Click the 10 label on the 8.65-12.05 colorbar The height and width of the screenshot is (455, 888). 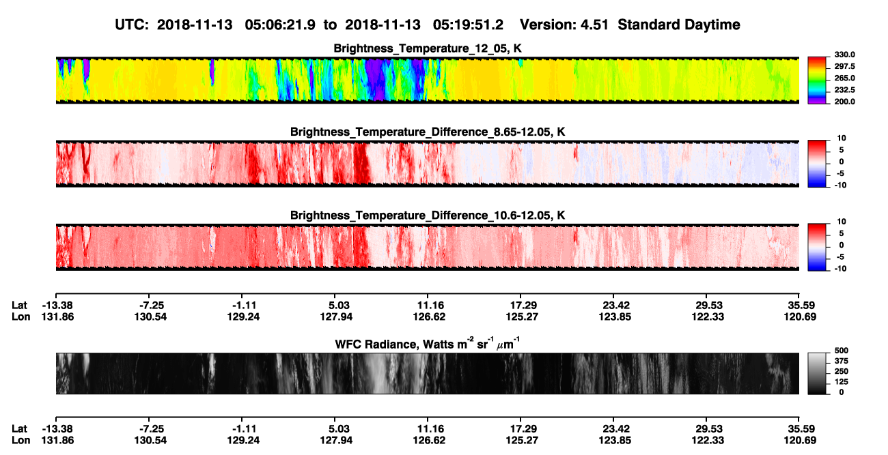(x=843, y=138)
